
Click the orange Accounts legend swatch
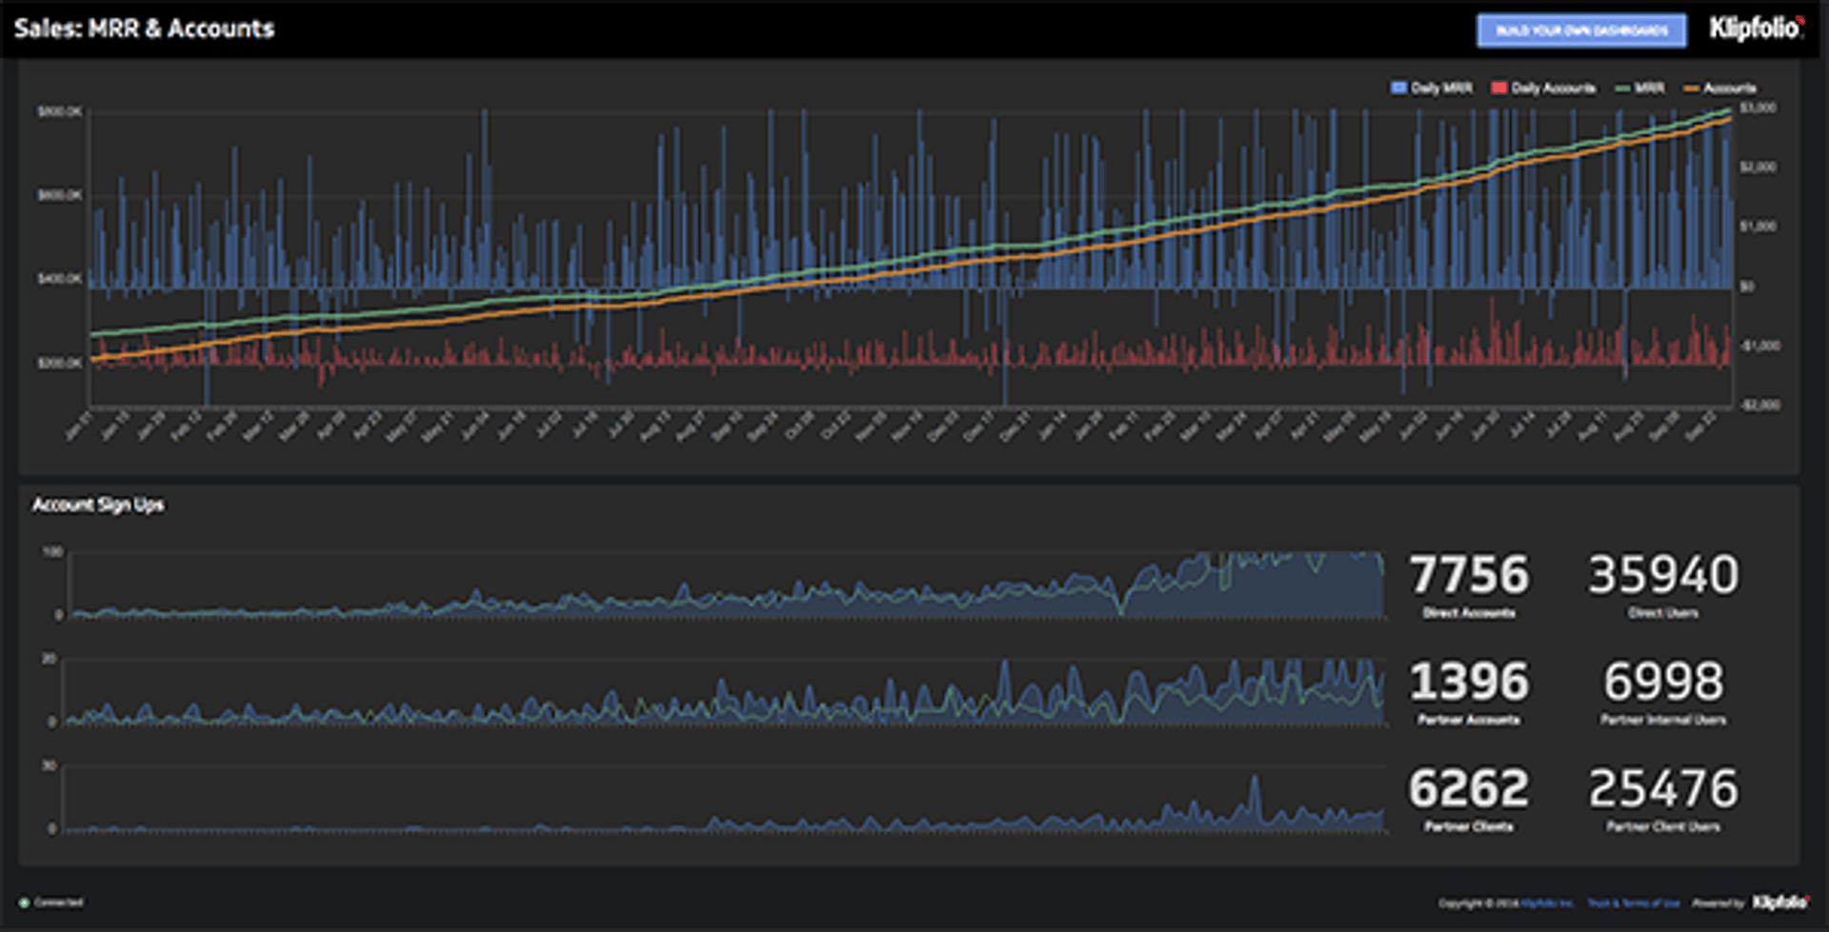pyautogui.click(x=1692, y=89)
